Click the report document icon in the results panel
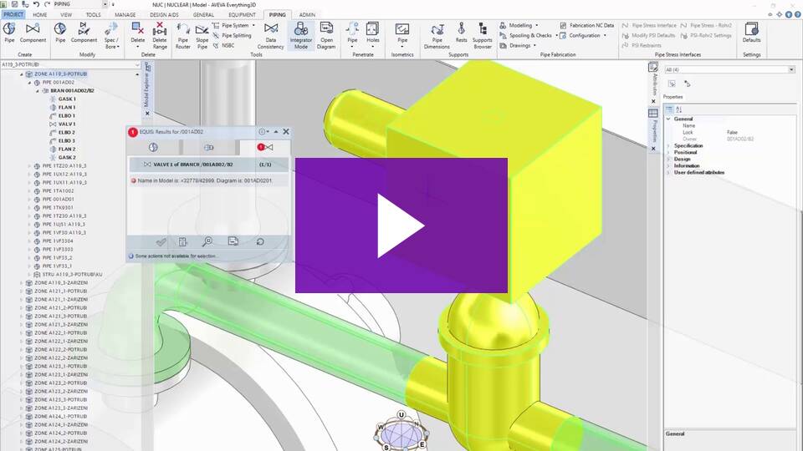 (183, 241)
